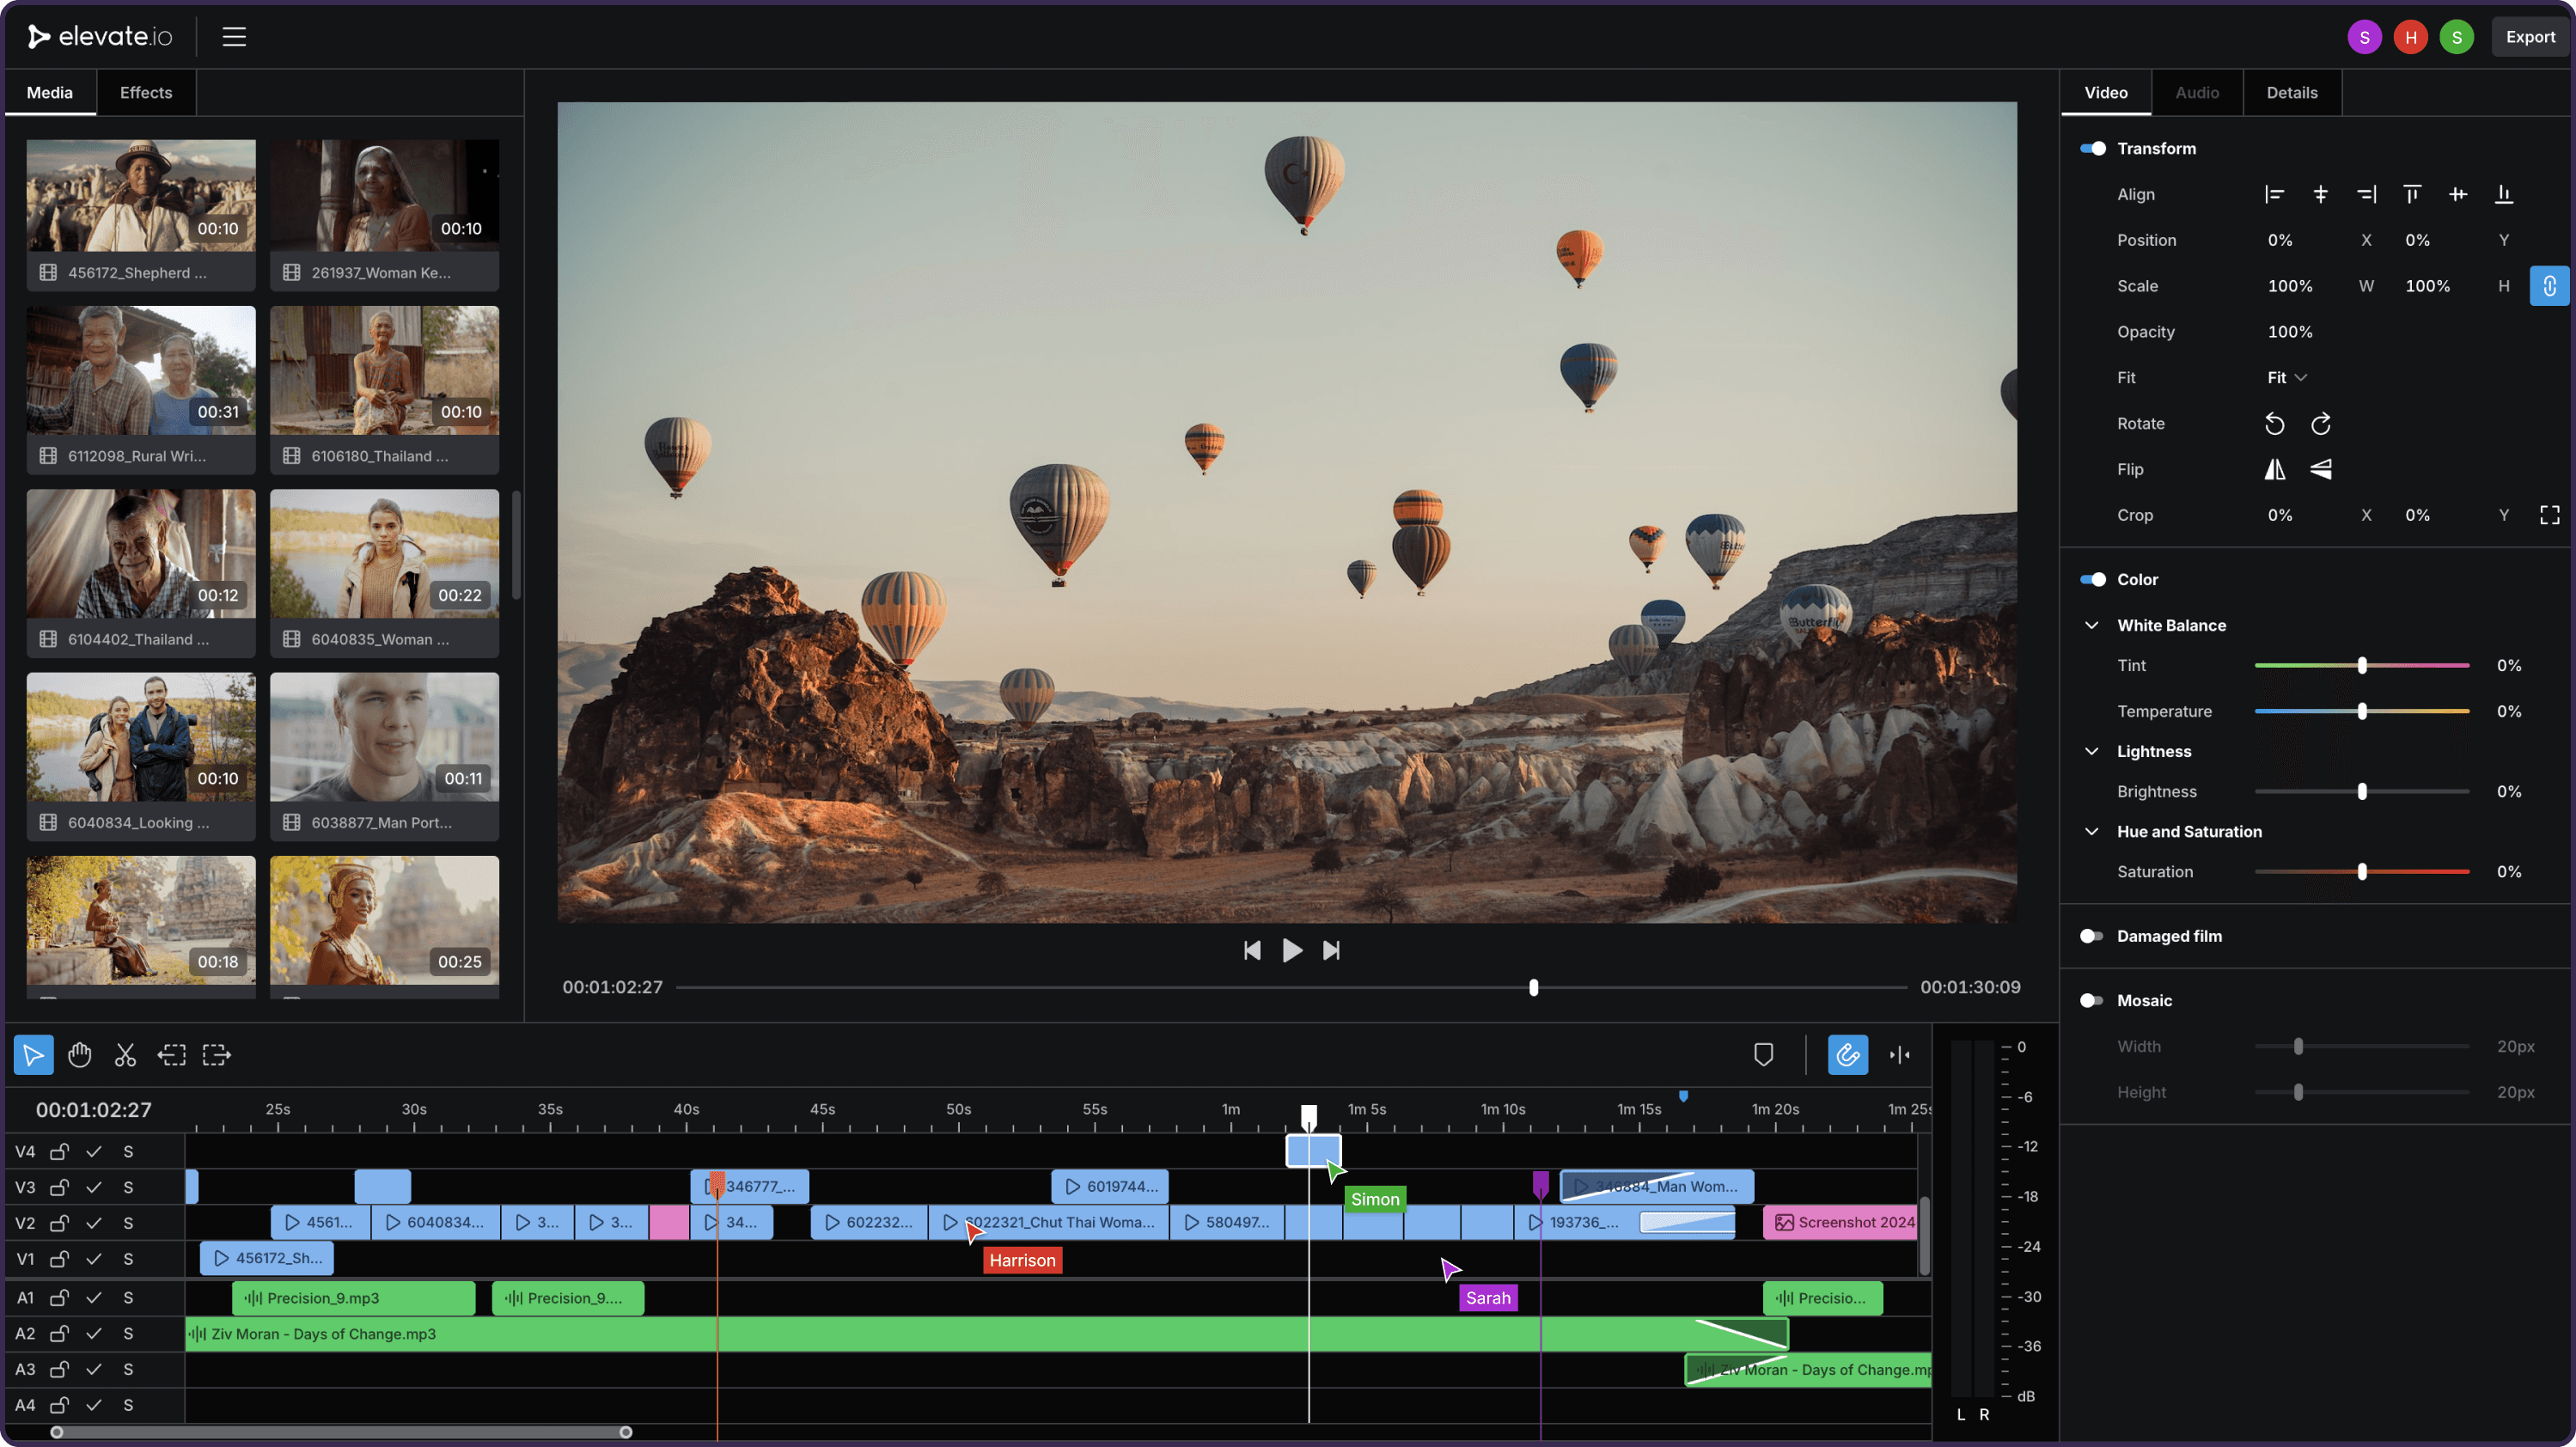Switch to the Effects tab
The height and width of the screenshot is (1447, 2576).
(145, 92)
